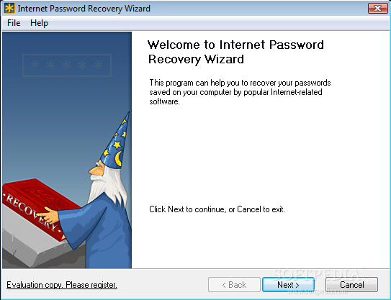Click the program description paragraph
The image size is (391, 300).
click(x=240, y=92)
